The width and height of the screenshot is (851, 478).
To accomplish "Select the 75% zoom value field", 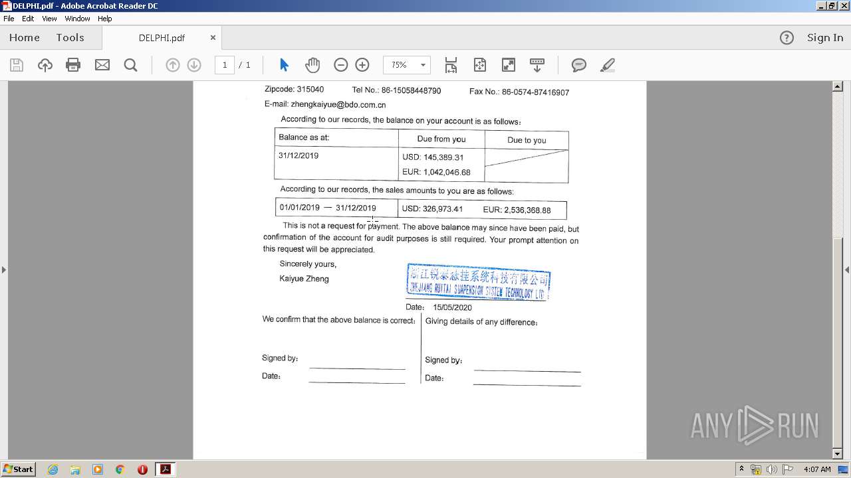I will [x=400, y=65].
